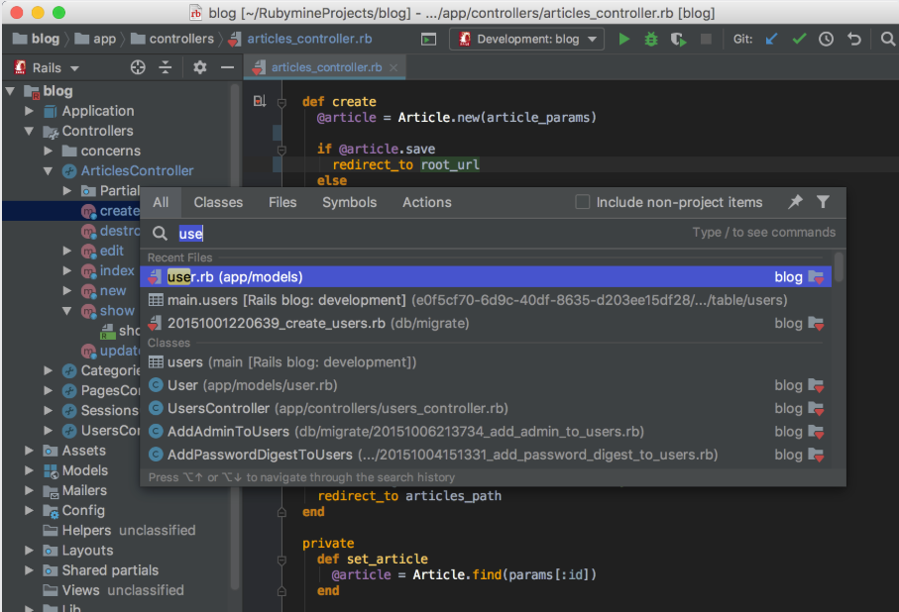This screenshot has width=899, height=612.
Task: Expand the concerns folder
Action: coord(49,151)
